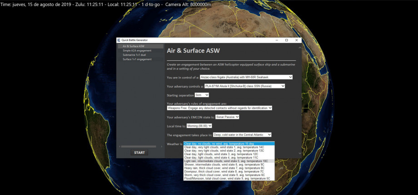
Task: Choose weather with wind state 3, 12C
Action: click(229, 154)
